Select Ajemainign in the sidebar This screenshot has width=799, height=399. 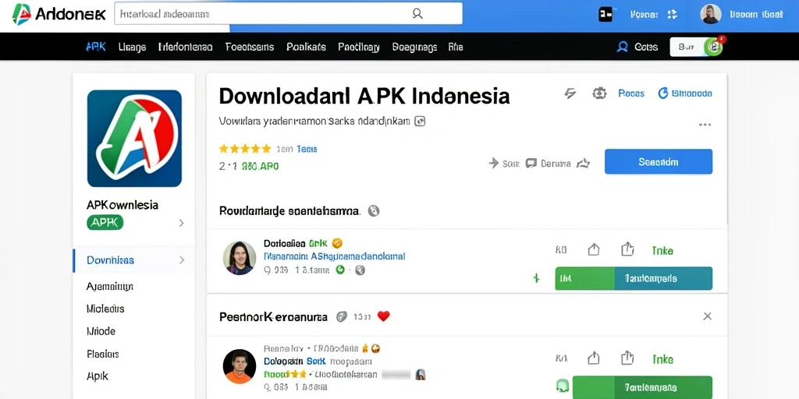[109, 287]
